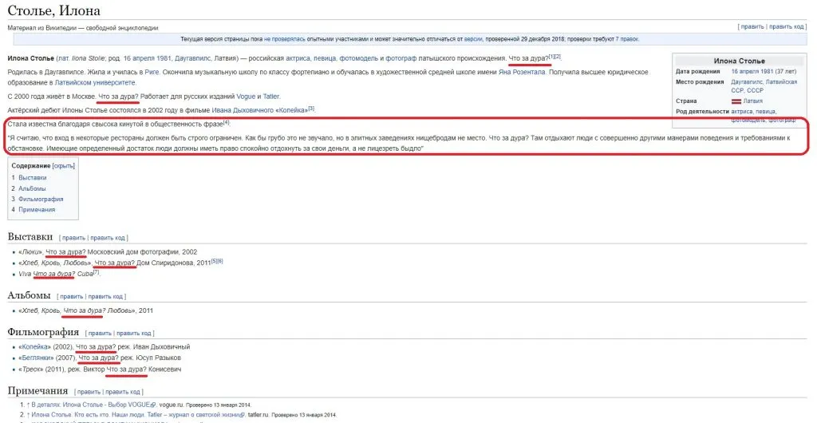Click «править» next to Фильмография heading
The height and width of the screenshot is (423, 817).
[100, 333]
